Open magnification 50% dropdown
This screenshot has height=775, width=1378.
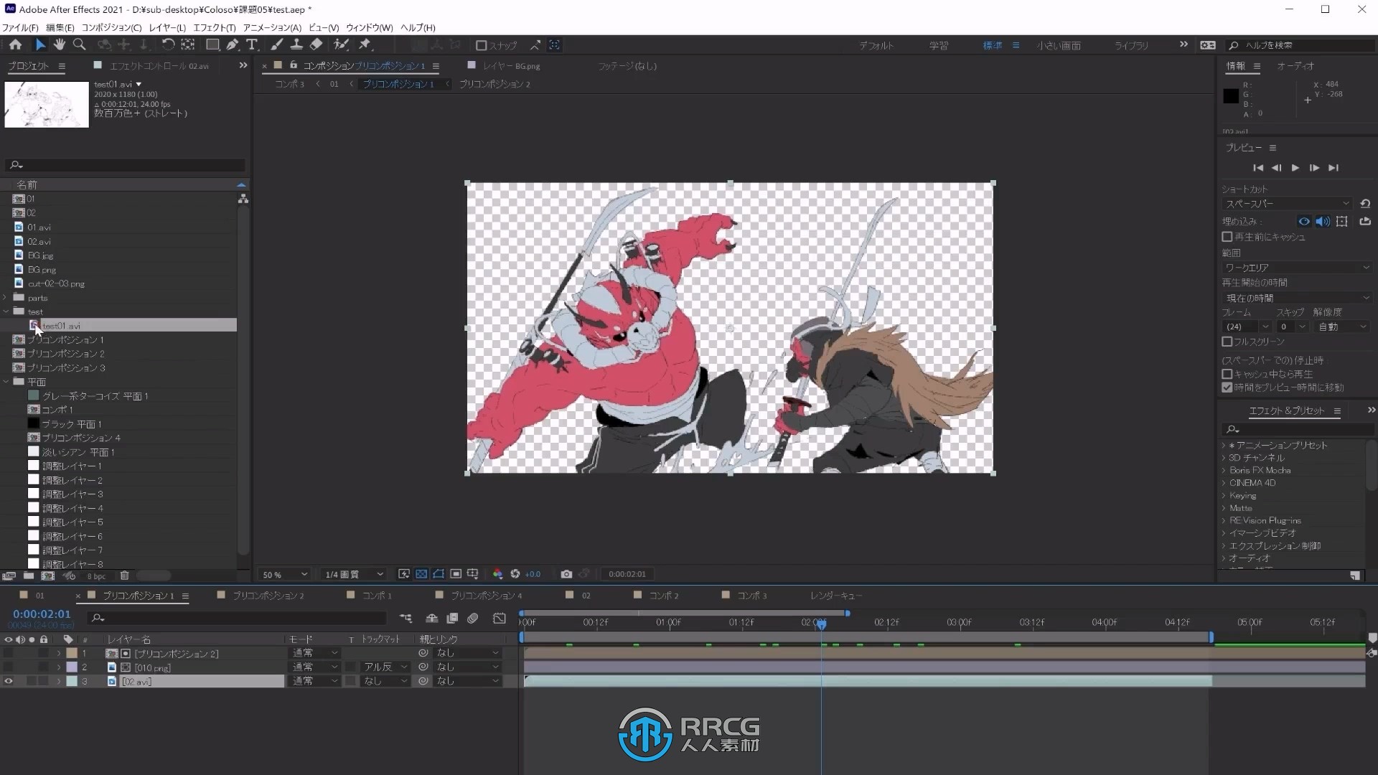click(x=285, y=574)
